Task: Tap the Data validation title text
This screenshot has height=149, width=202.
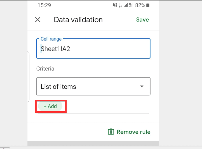Action: click(78, 20)
